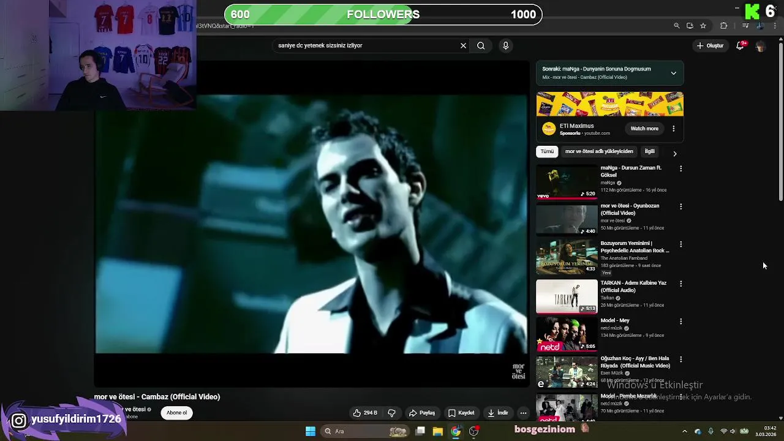Click the install app icon in address bar

click(x=690, y=26)
